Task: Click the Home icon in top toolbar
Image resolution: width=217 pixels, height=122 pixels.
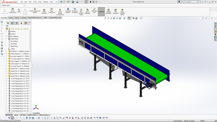Action: coord(61,2)
